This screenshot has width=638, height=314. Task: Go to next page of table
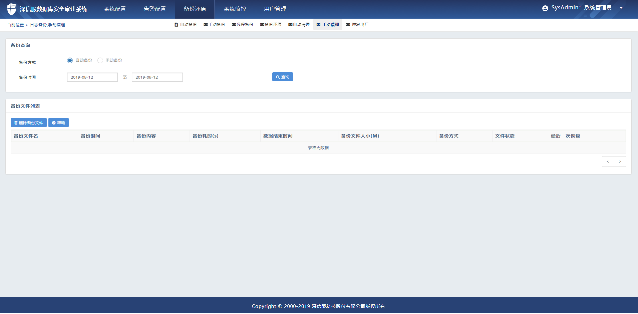coord(620,161)
